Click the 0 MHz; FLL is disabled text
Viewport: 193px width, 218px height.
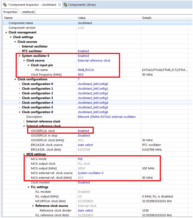[158, 197]
